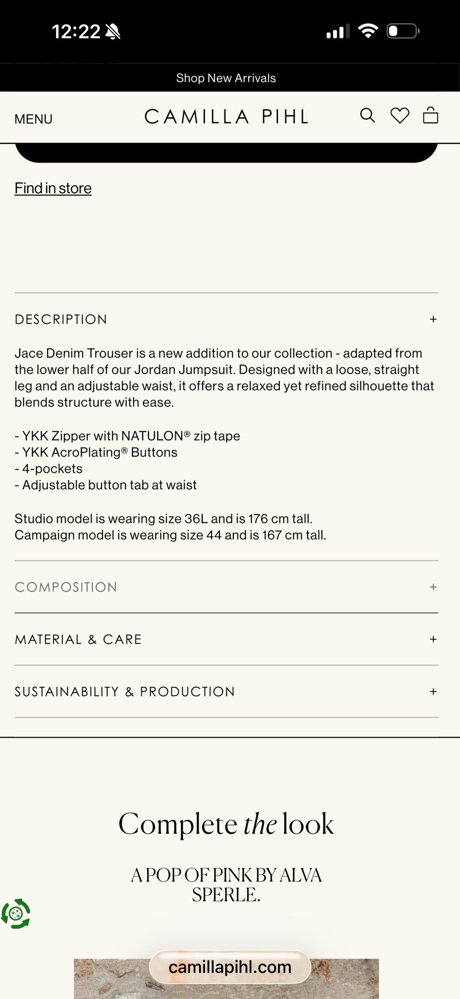Screen dimensions: 460x999
Task: Tap the cellular signal bars icon
Action: click(338, 32)
